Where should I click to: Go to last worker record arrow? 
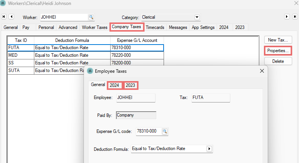(295, 17)
